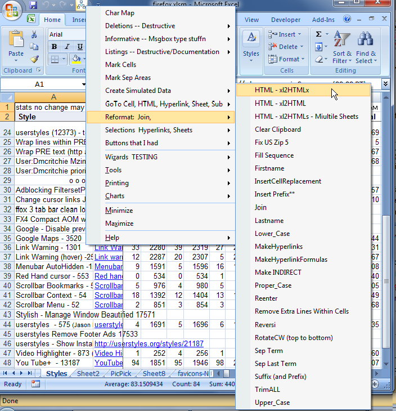Viewport: 396px width, 411px height.
Task: Open the Red hand link in row 39
Action: [x=109, y=276]
